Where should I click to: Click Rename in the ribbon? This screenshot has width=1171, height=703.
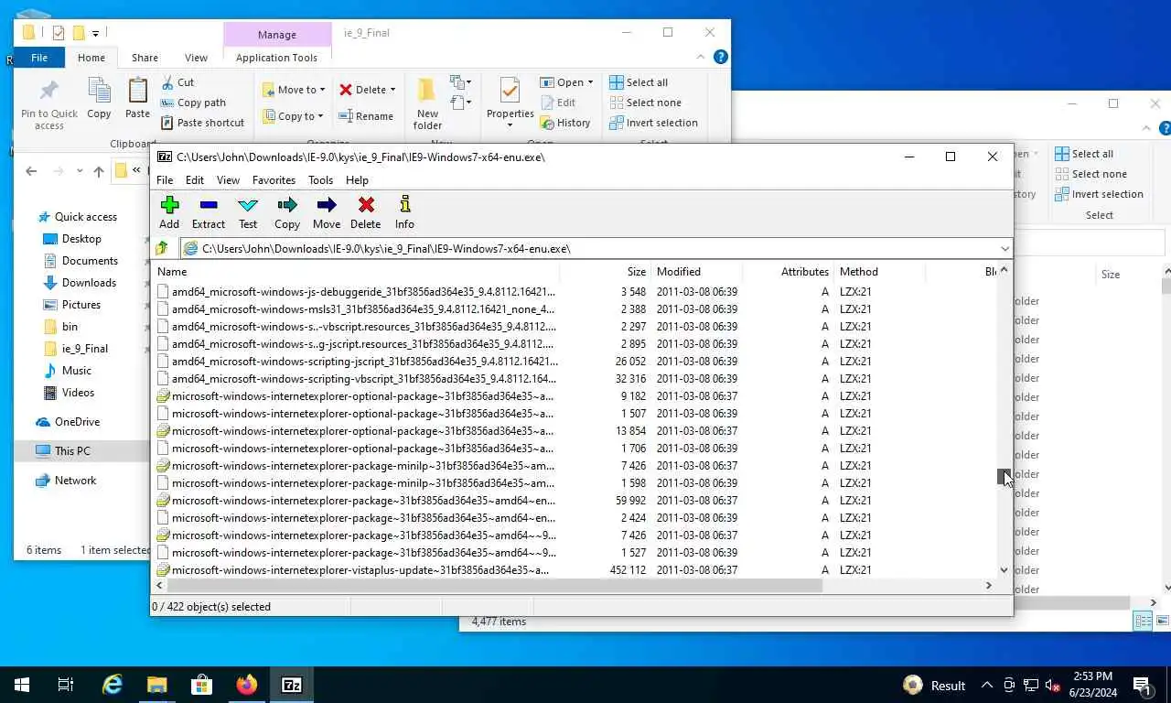pos(366,116)
